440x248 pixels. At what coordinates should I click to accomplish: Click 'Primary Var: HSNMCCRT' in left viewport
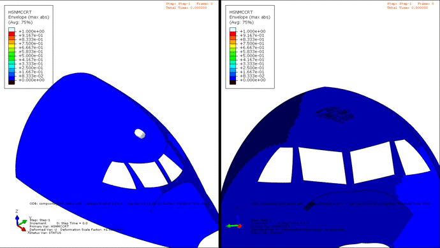coord(49,226)
